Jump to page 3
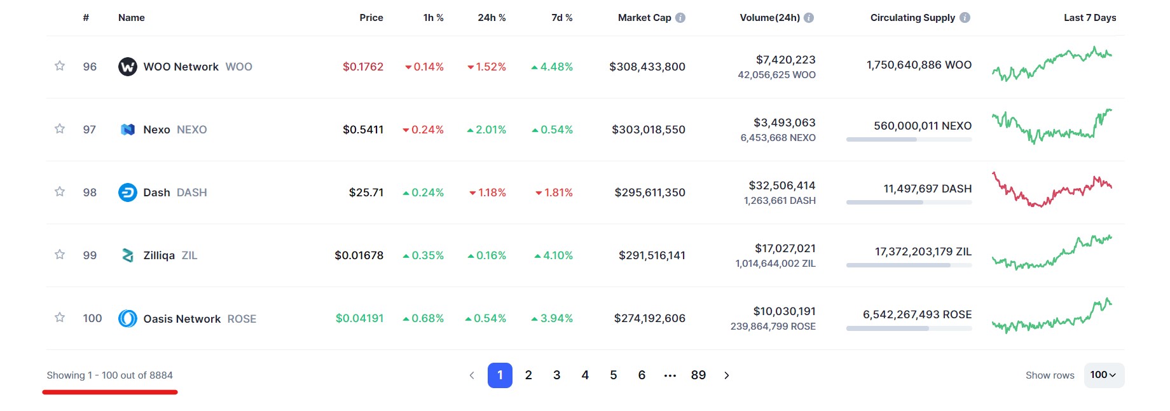 tap(557, 375)
